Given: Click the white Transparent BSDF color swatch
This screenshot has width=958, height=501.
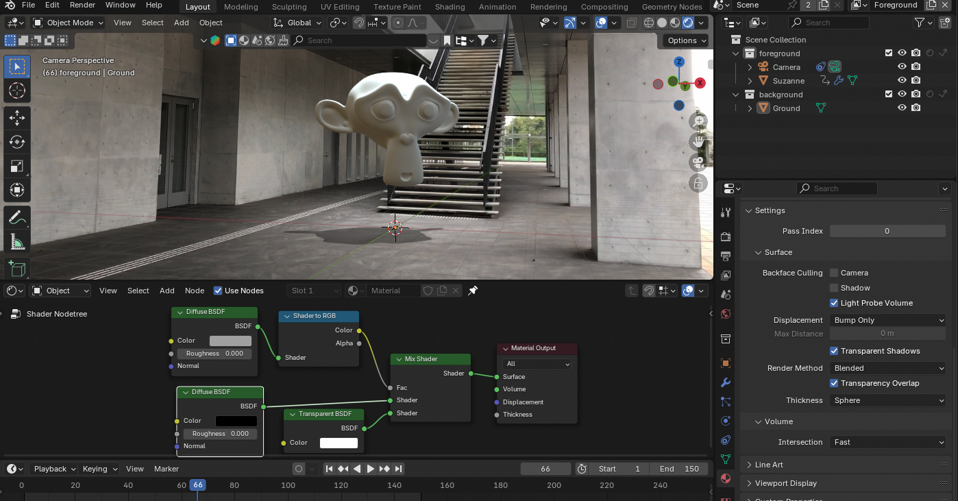Looking at the screenshot, I should [339, 443].
